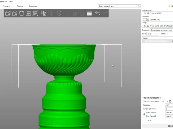This screenshot has width=173, height=129.
Task: Open the Infill 15% dropdown
Action: tap(152, 34)
